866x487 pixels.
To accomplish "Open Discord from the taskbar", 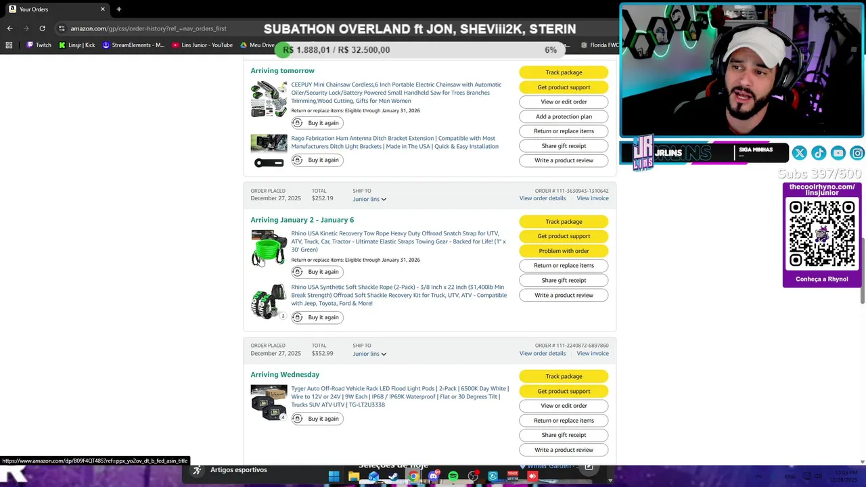I will point(433,476).
